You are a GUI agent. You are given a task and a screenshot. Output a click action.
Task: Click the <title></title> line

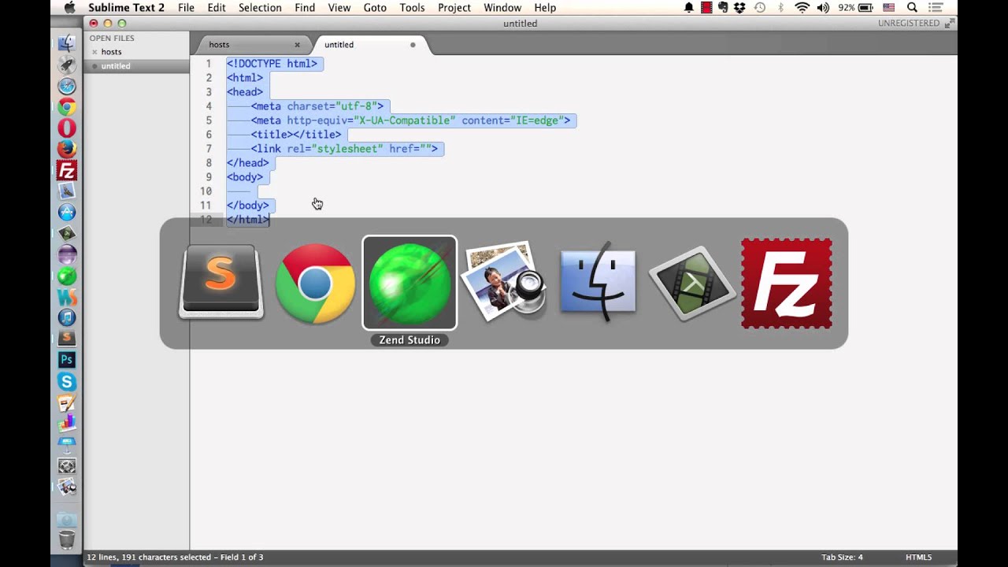tap(296, 135)
